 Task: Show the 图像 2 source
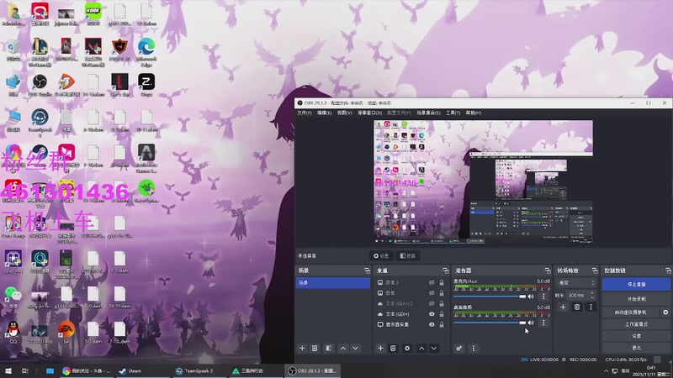[x=432, y=282]
